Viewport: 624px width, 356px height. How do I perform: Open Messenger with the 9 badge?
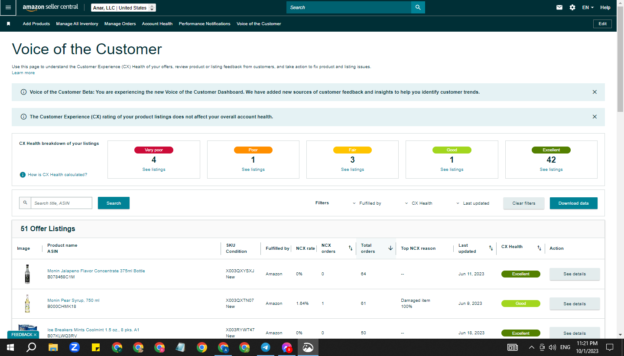point(286,347)
